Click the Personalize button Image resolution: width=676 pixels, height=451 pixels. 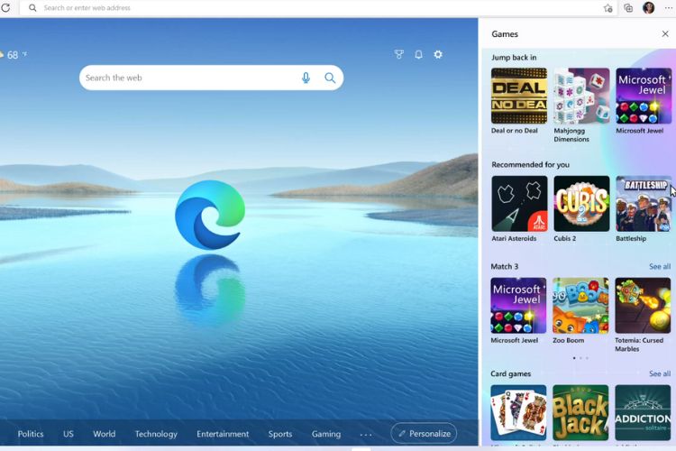tap(424, 433)
